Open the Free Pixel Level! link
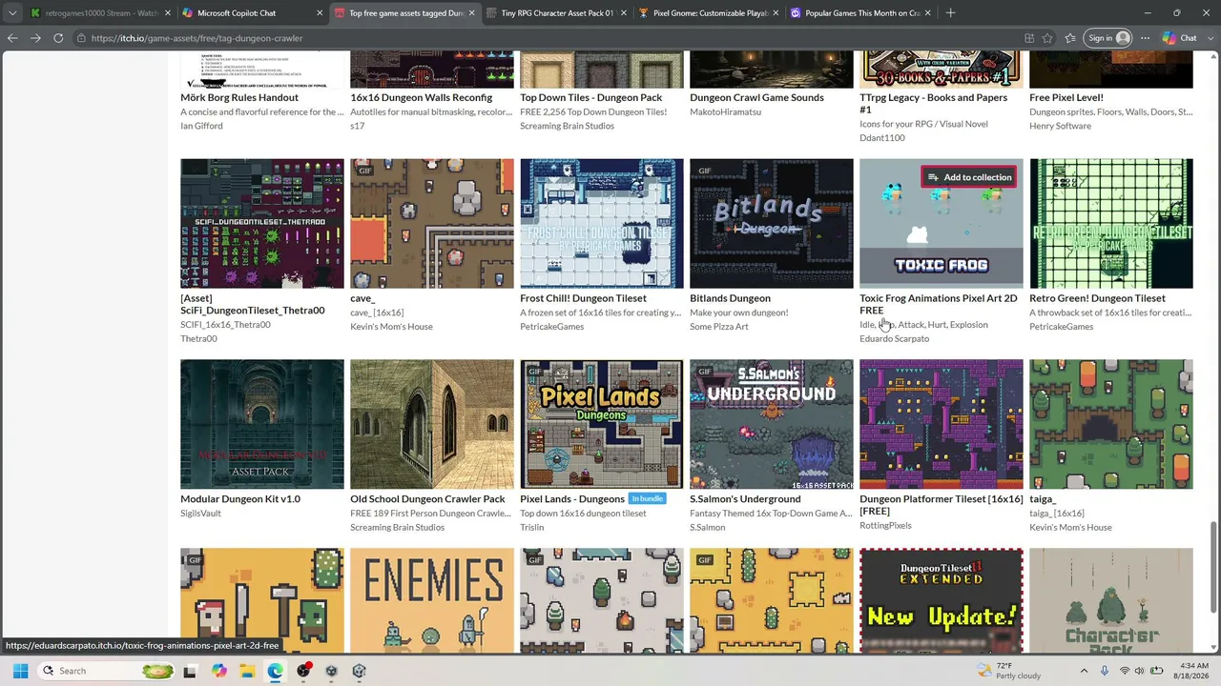Image resolution: width=1221 pixels, height=686 pixels. [1066, 97]
